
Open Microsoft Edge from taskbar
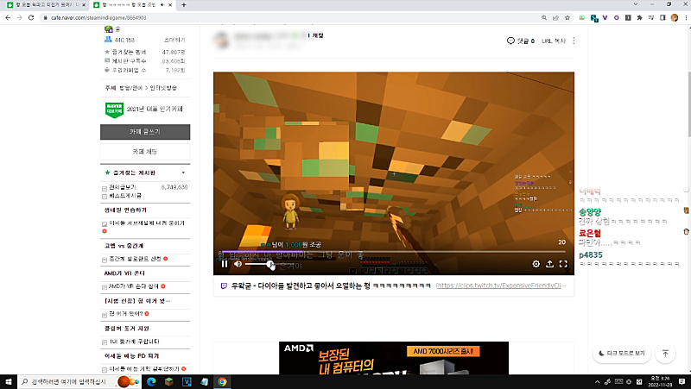click(151, 381)
